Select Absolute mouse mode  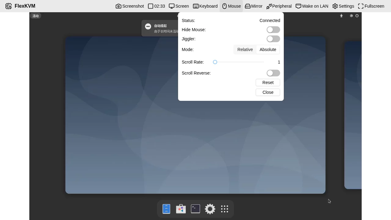[268, 50]
